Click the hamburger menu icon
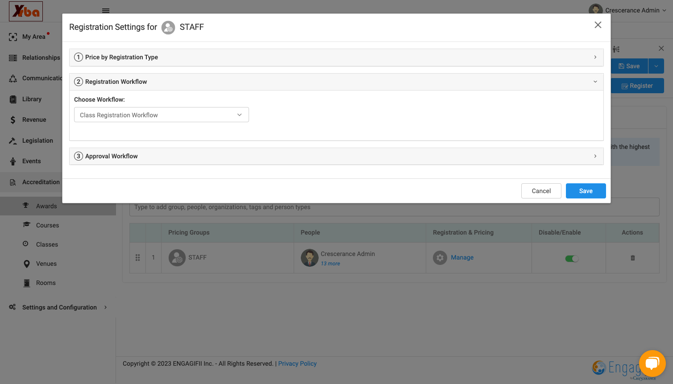The width and height of the screenshot is (673, 384). (106, 11)
